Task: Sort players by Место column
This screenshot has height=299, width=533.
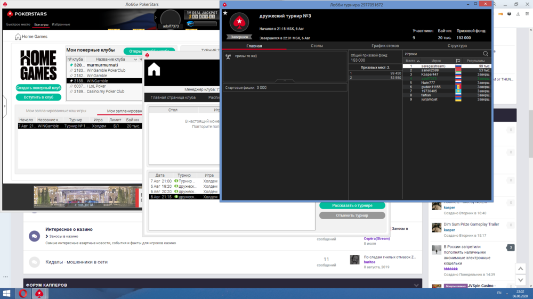Action: pos(413,61)
